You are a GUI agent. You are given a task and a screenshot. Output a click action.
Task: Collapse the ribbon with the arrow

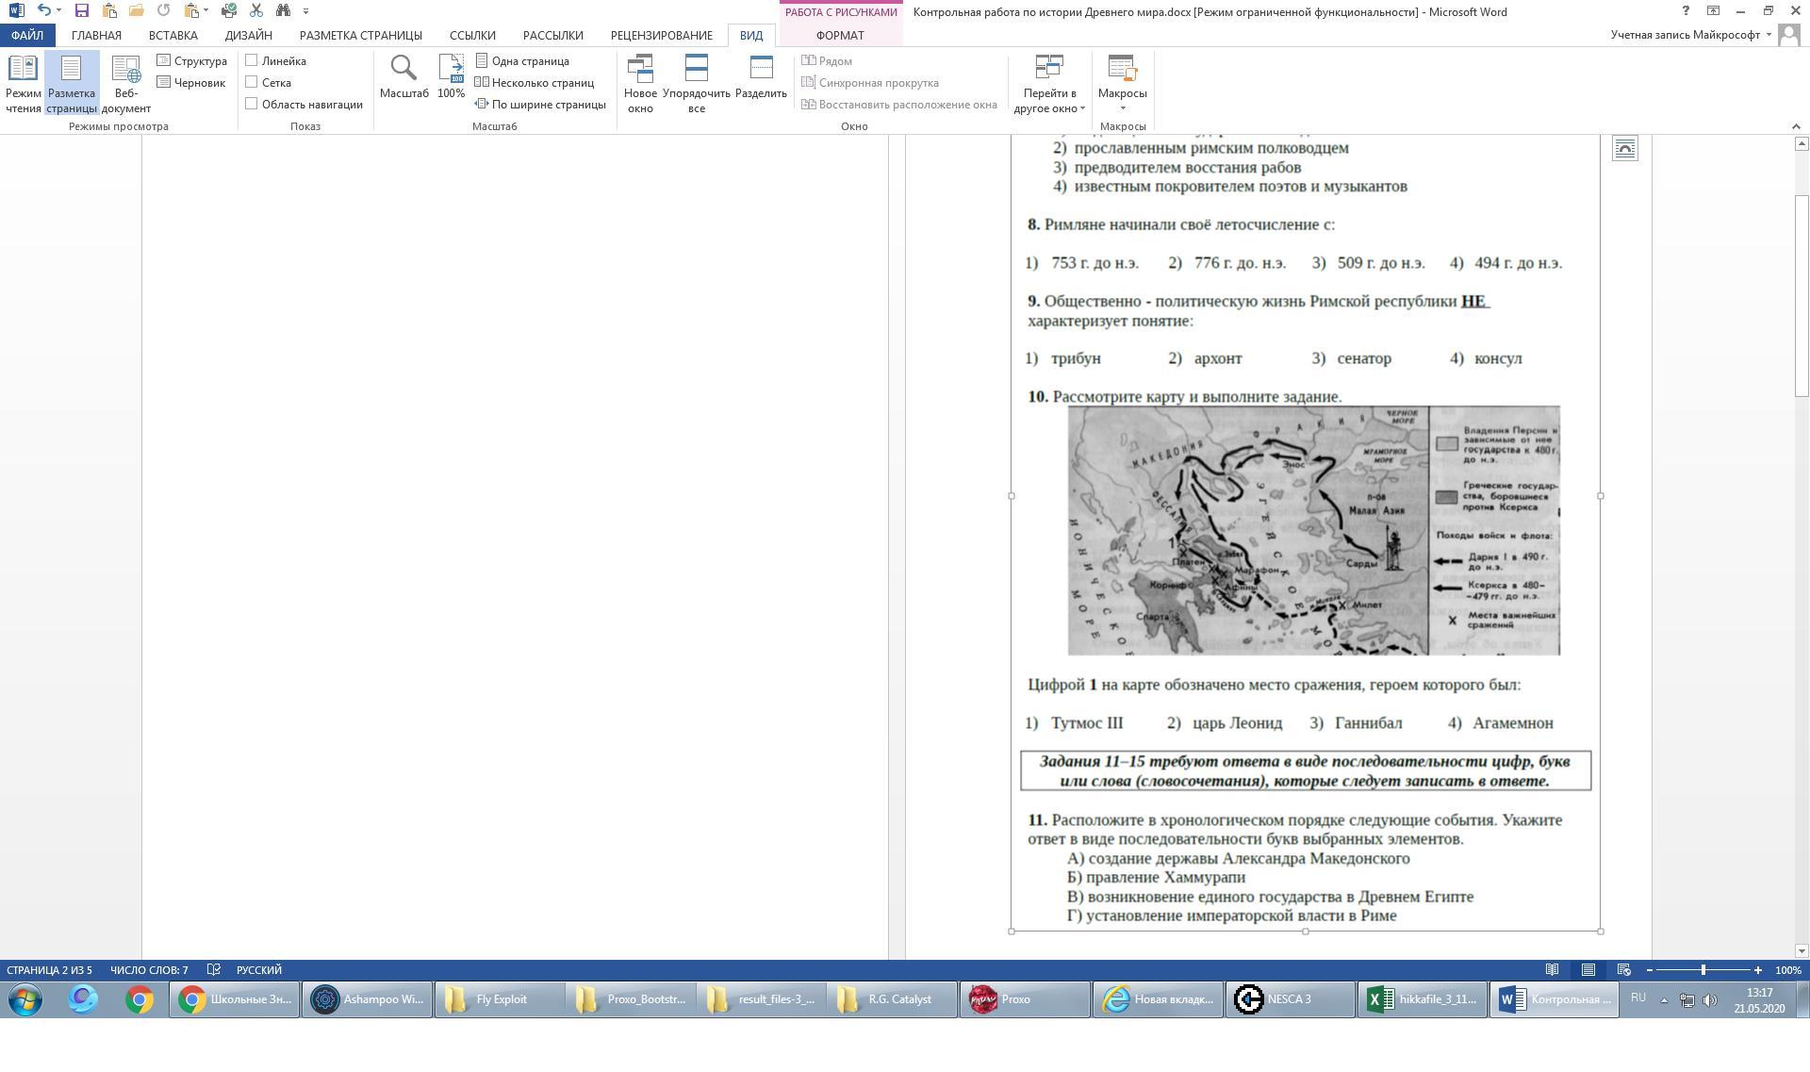[1795, 126]
